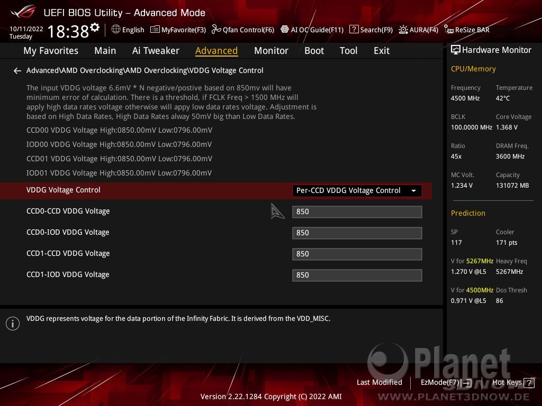Click the 0.971 V @L5 prediction value
The image size is (542, 406).
pos(468,301)
